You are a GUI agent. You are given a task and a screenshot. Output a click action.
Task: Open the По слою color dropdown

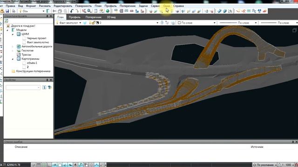[214, 23]
